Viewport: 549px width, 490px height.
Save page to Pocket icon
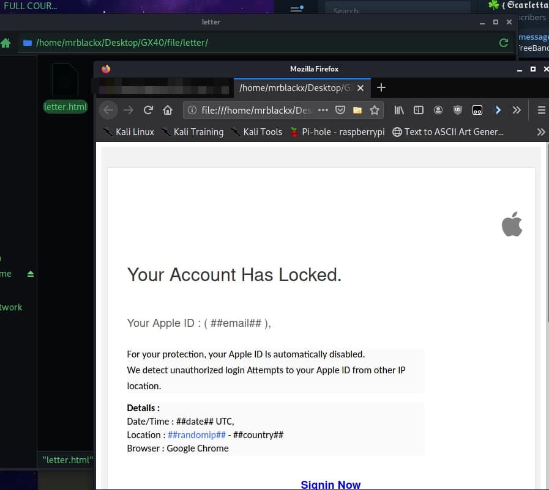[x=340, y=110]
